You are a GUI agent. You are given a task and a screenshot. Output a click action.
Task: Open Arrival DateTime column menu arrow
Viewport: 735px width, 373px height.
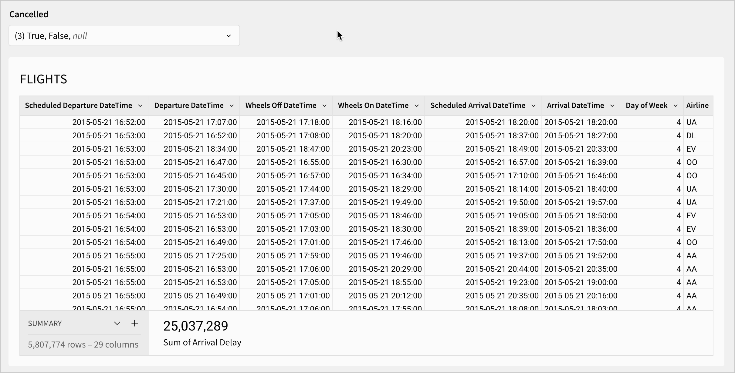[612, 106]
